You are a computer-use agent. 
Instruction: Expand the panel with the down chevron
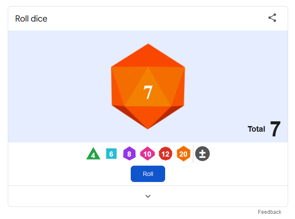(x=148, y=196)
